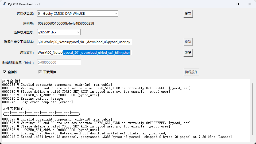The height and width of the screenshot is (144, 256).
Task: Toggle the 全擦除 full erase checkbox
Action: pyautogui.click(x=5, y=72)
